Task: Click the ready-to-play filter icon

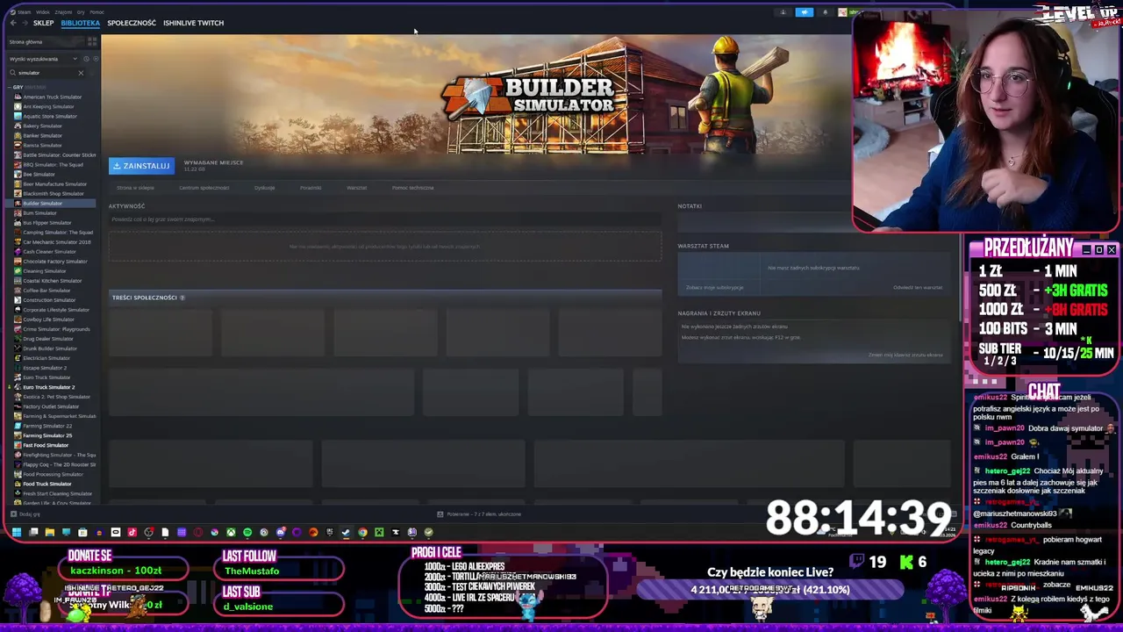Action: pyautogui.click(x=96, y=59)
